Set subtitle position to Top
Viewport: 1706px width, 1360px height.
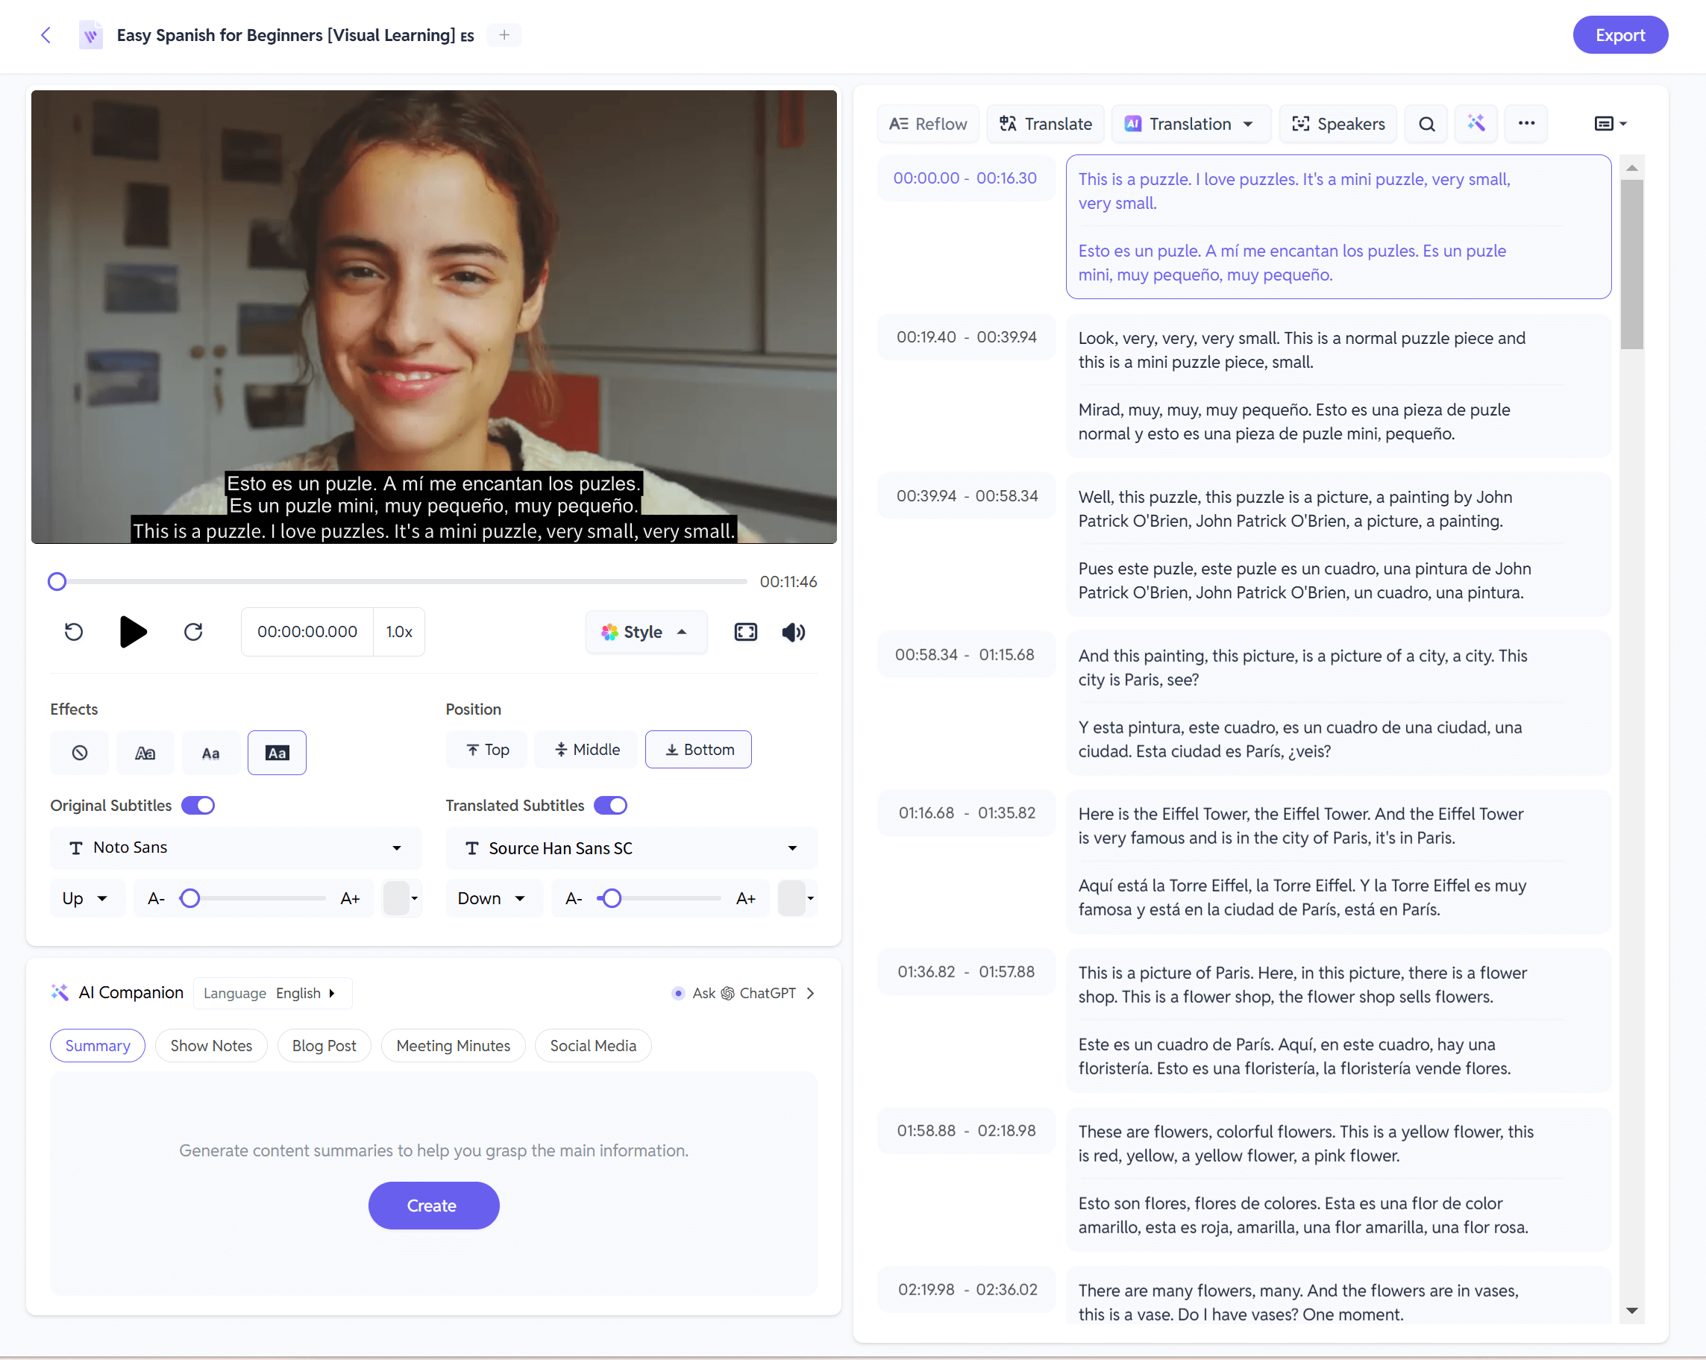pyautogui.click(x=486, y=749)
